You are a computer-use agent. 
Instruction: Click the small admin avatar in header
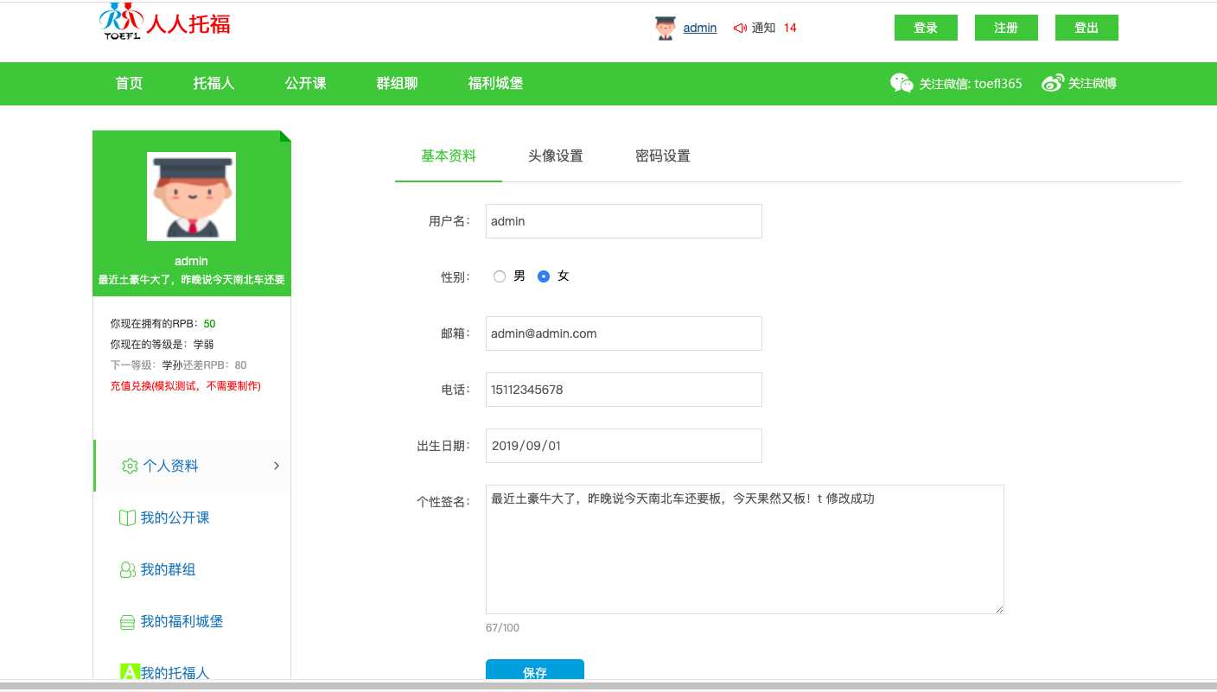pyautogui.click(x=665, y=29)
